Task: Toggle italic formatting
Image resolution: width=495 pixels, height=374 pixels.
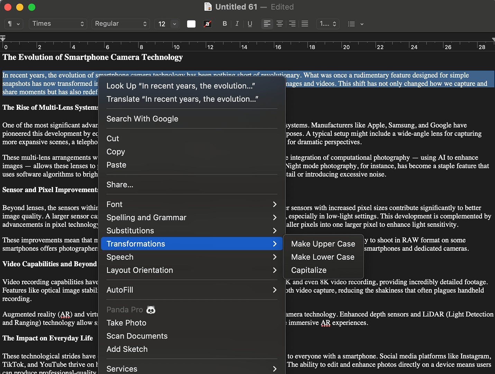Action: point(237,24)
